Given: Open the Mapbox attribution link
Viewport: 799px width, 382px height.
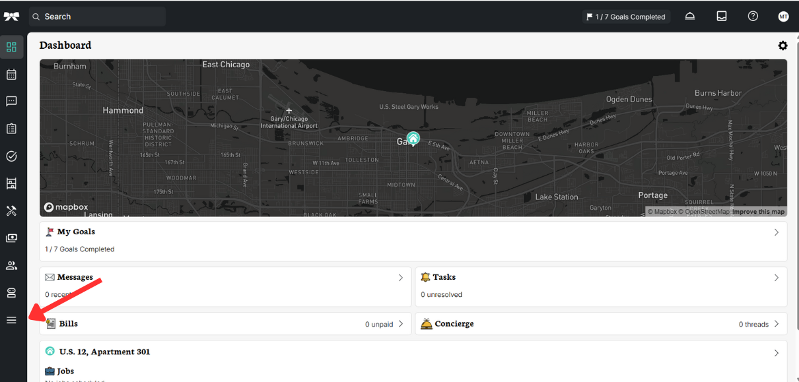Looking at the screenshot, I should point(662,212).
